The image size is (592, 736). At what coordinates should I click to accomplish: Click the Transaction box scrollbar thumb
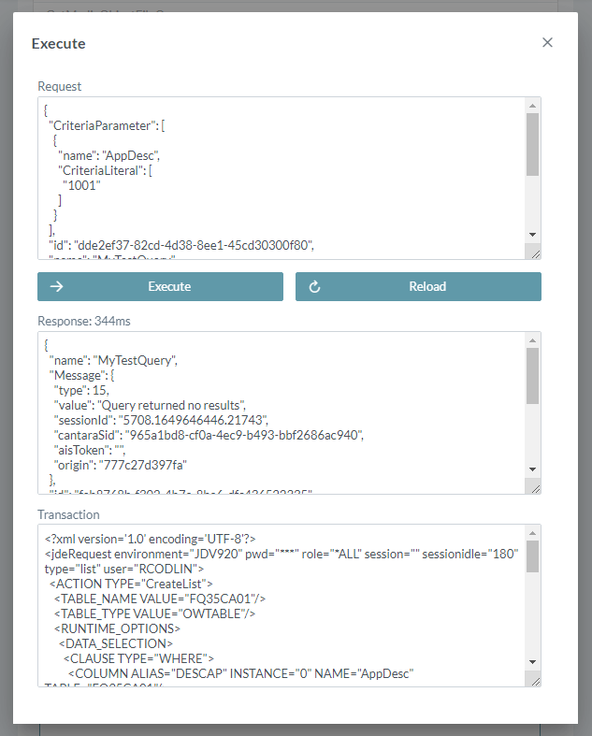click(x=532, y=557)
